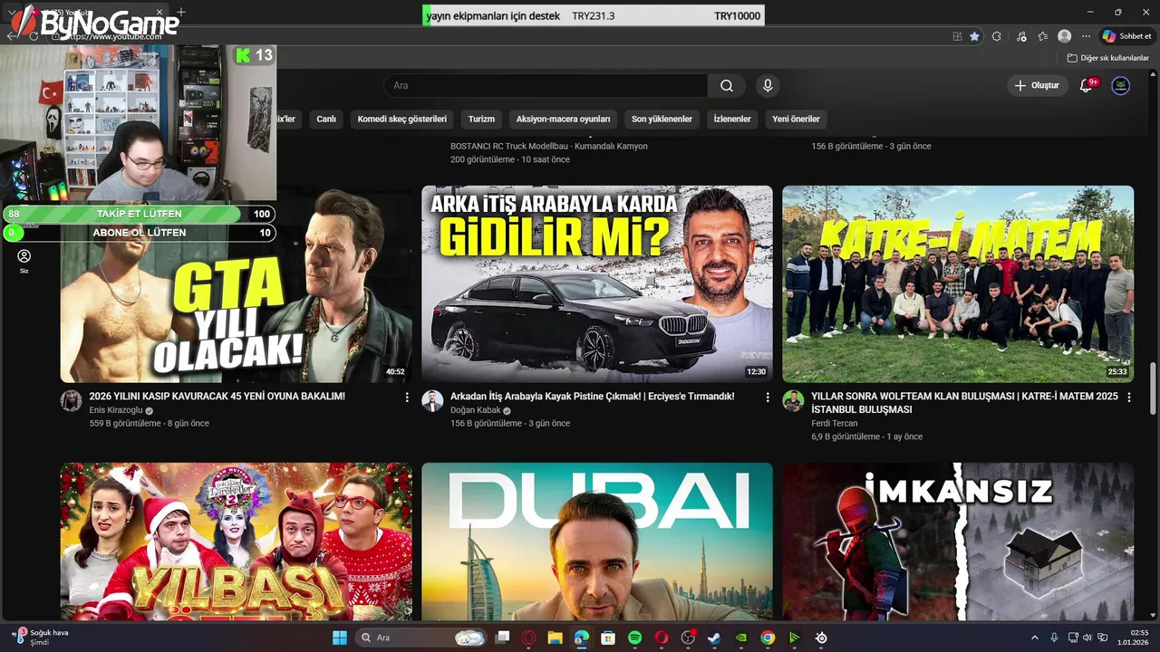Viewport: 1160px width, 652px height.
Task: Show hidden system tray icons
Action: click(1035, 638)
